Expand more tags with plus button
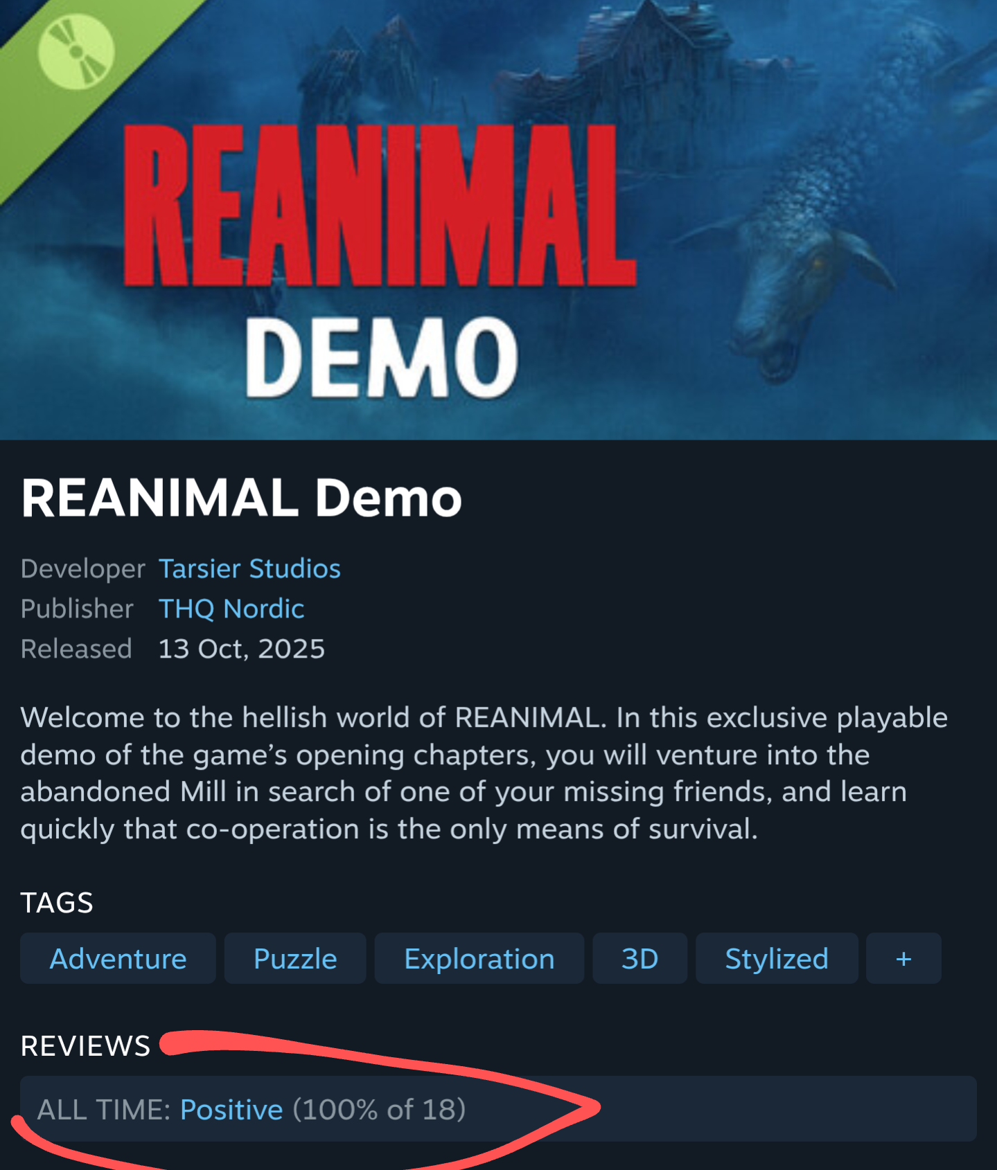The image size is (997, 1170). pos(903,958)
